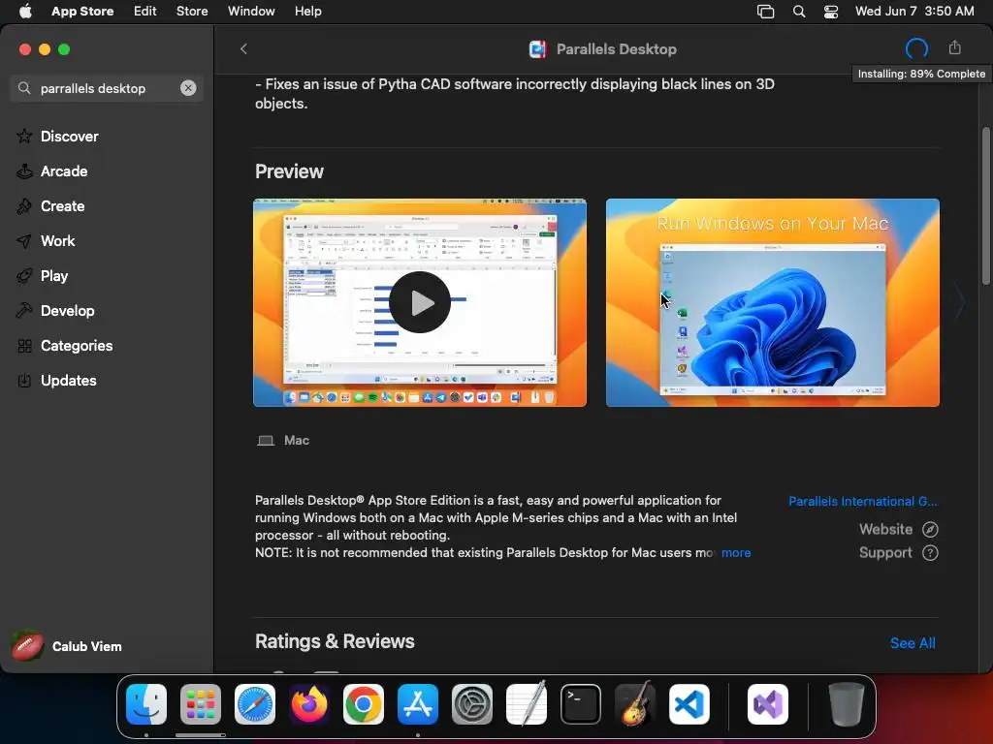This screenshot has height=744, width=993.
Task: Clear the search field with the x button
Action: point(188,88)
